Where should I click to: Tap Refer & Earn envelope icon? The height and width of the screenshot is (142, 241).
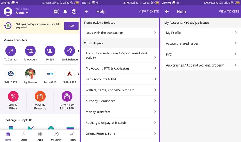67,96
